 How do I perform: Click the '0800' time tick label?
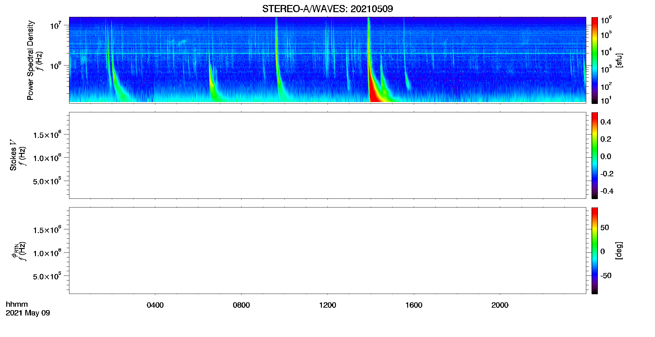(241, 305)
